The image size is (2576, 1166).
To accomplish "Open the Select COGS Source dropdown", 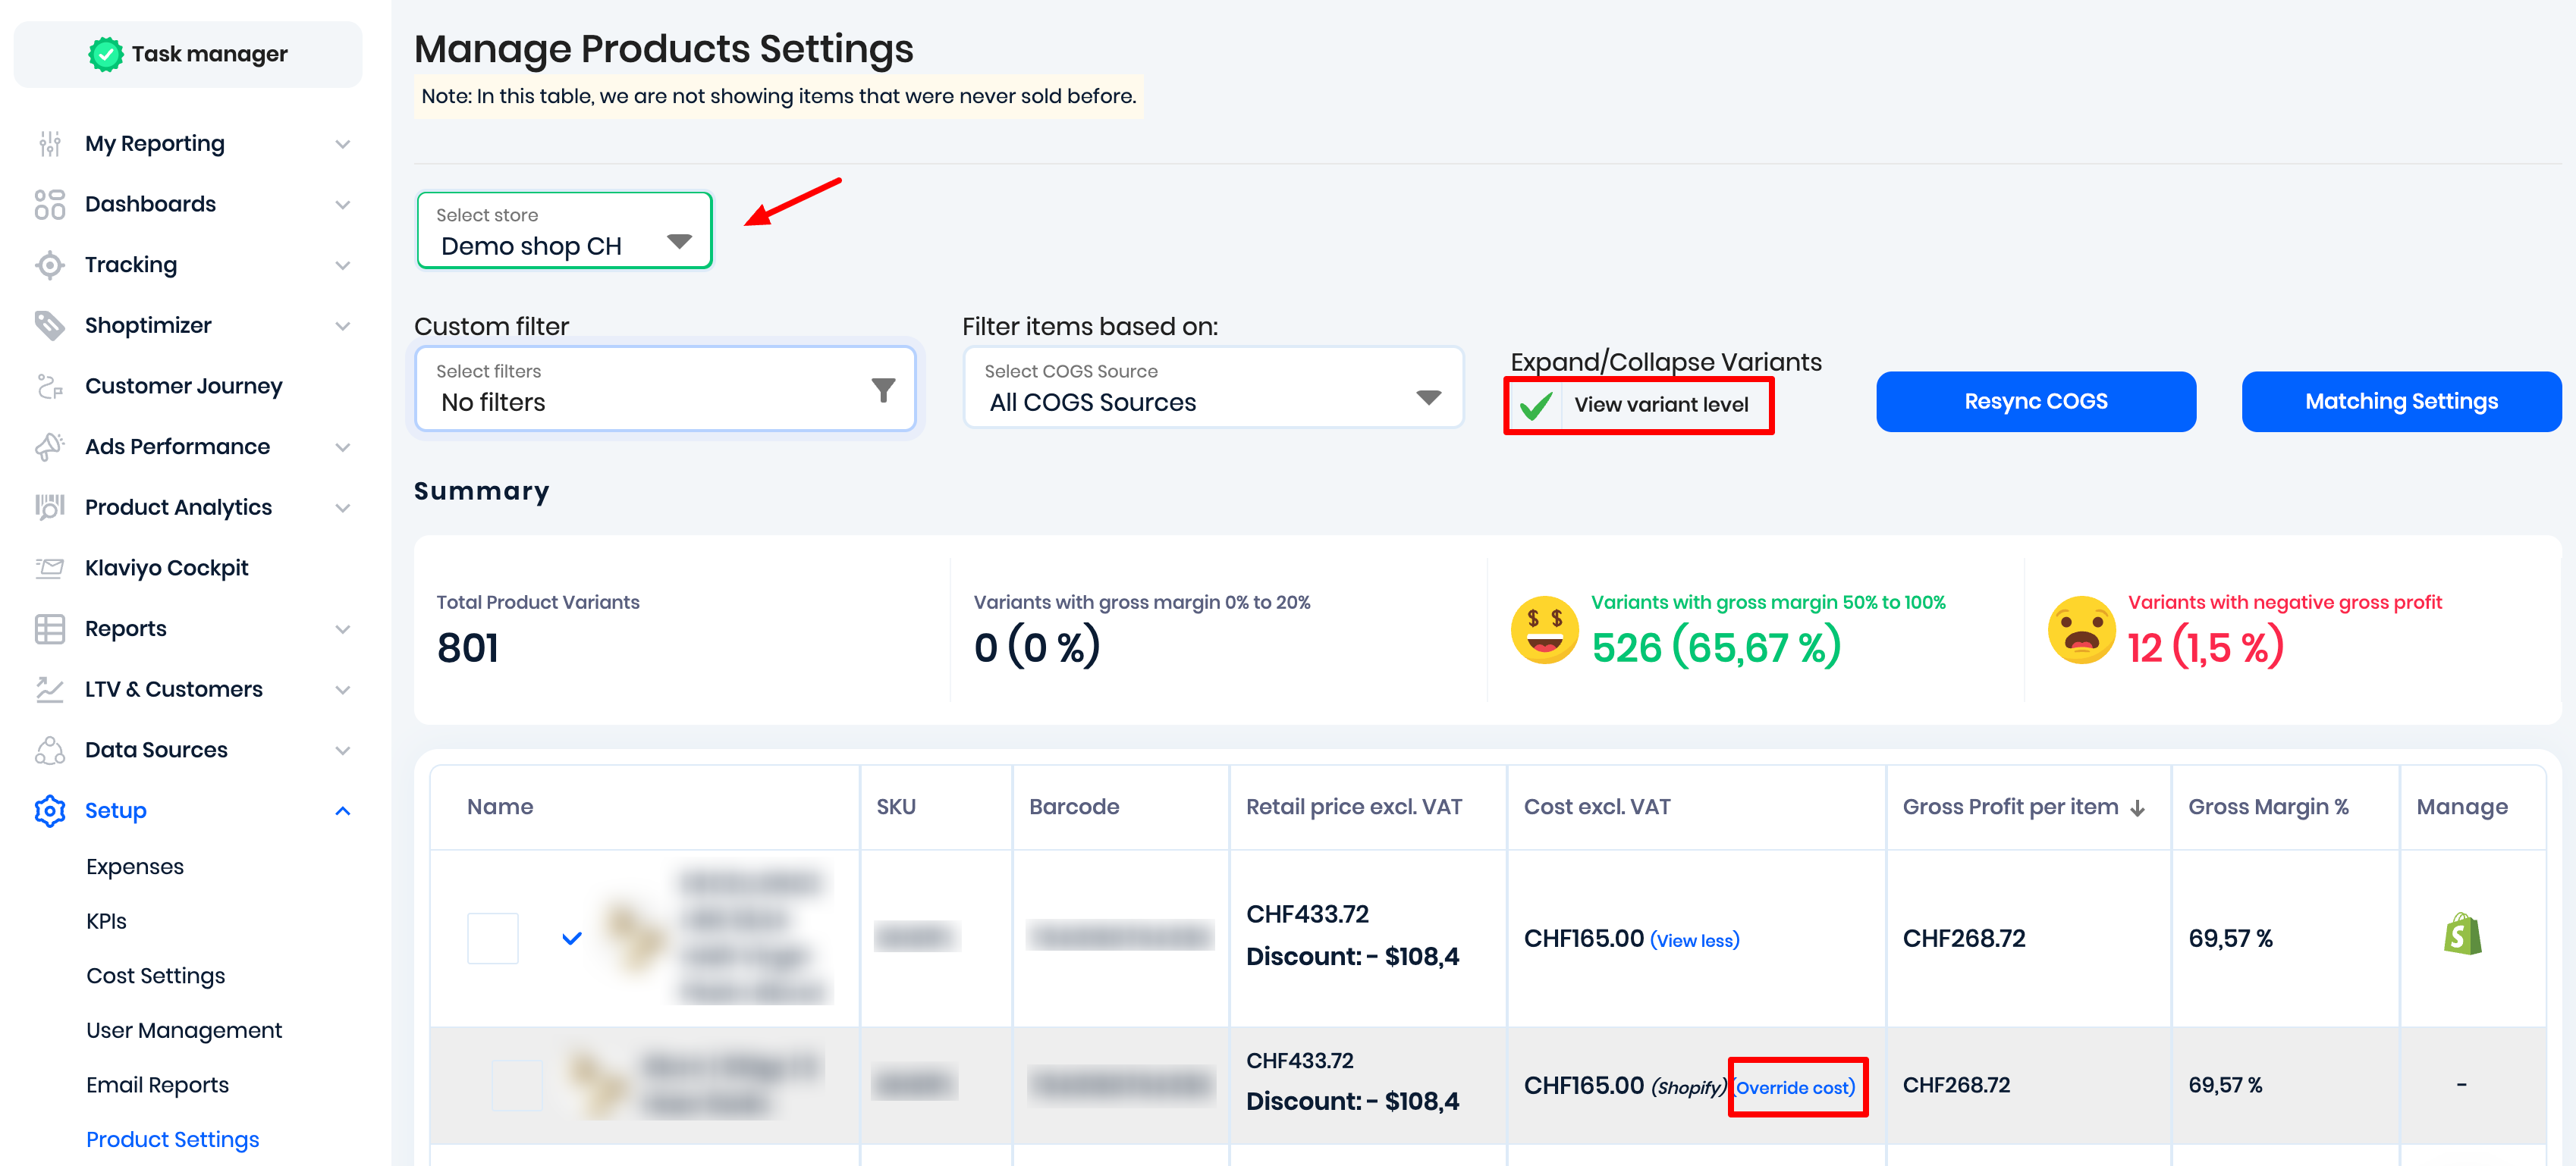I will pos(1212,387).
